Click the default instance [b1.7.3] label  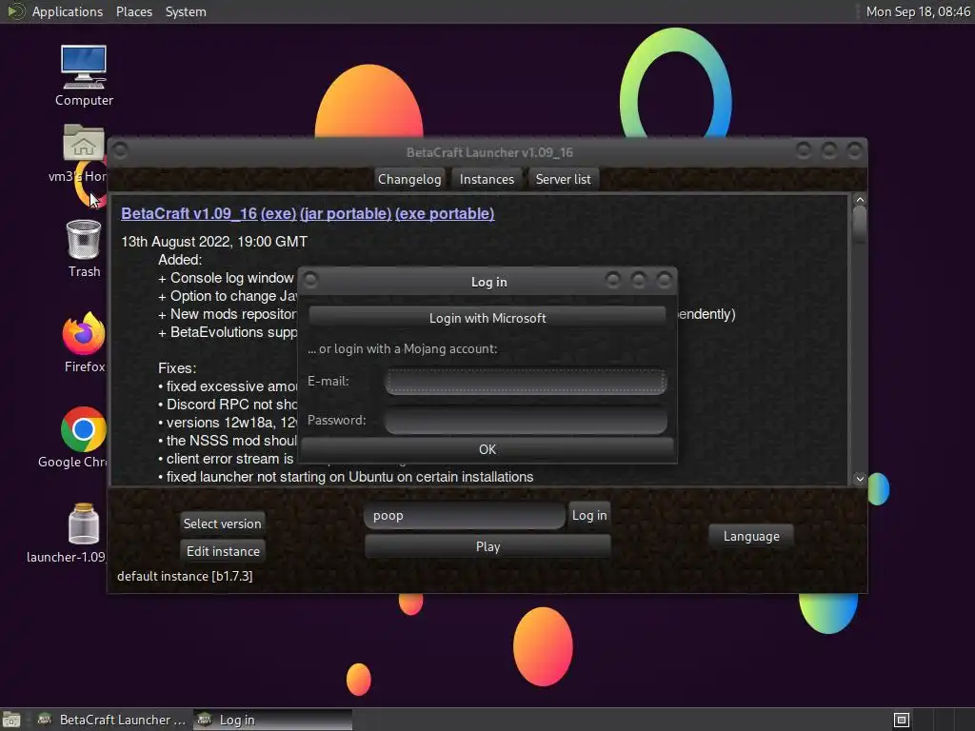coord(185,576)
